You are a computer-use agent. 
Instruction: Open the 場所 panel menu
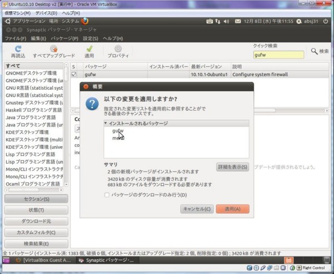(x=53, y=21)
